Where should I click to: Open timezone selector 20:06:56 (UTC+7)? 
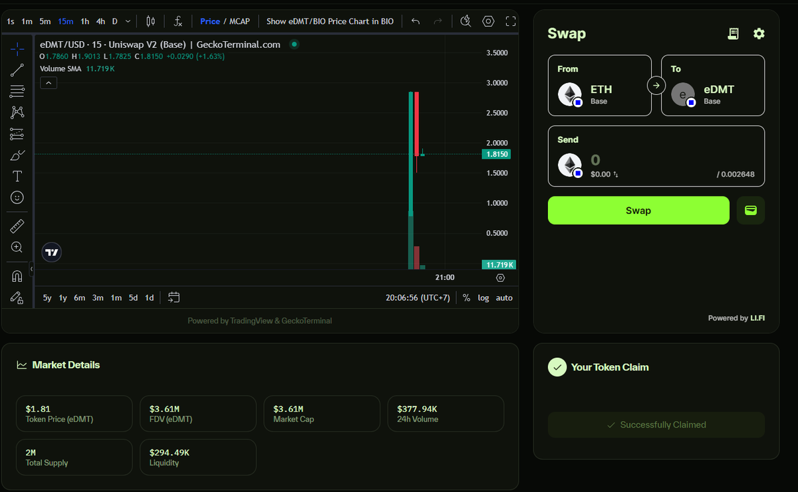[x=418, y=297]
